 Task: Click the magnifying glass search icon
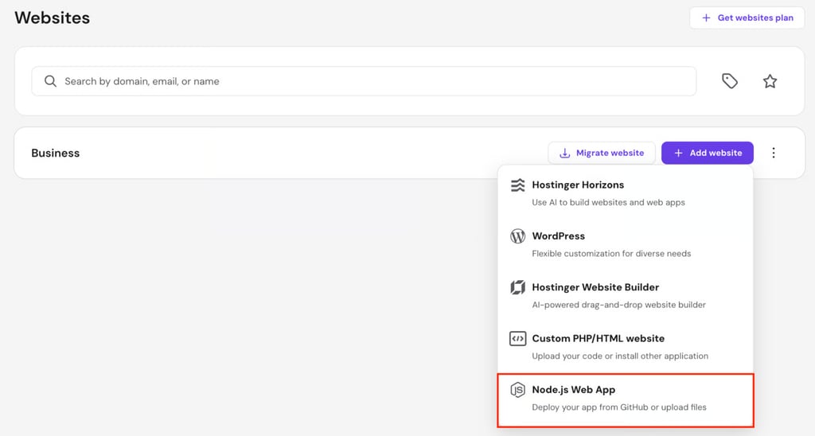tap(50, 81)
